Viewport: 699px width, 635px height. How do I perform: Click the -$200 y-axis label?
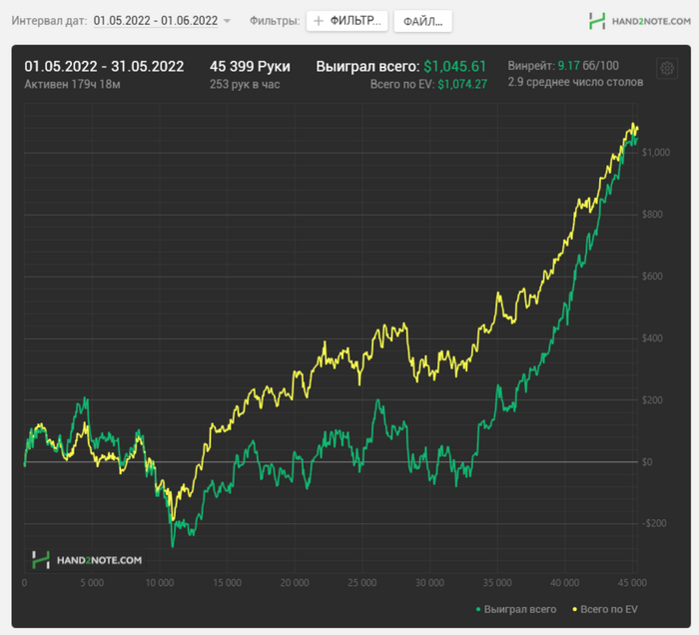pyautogui.click(x=654, y=523)
